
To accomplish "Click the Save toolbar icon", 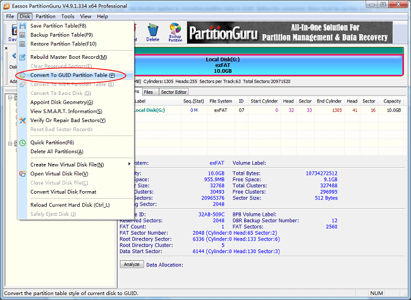I will click(x=12, y=32).
